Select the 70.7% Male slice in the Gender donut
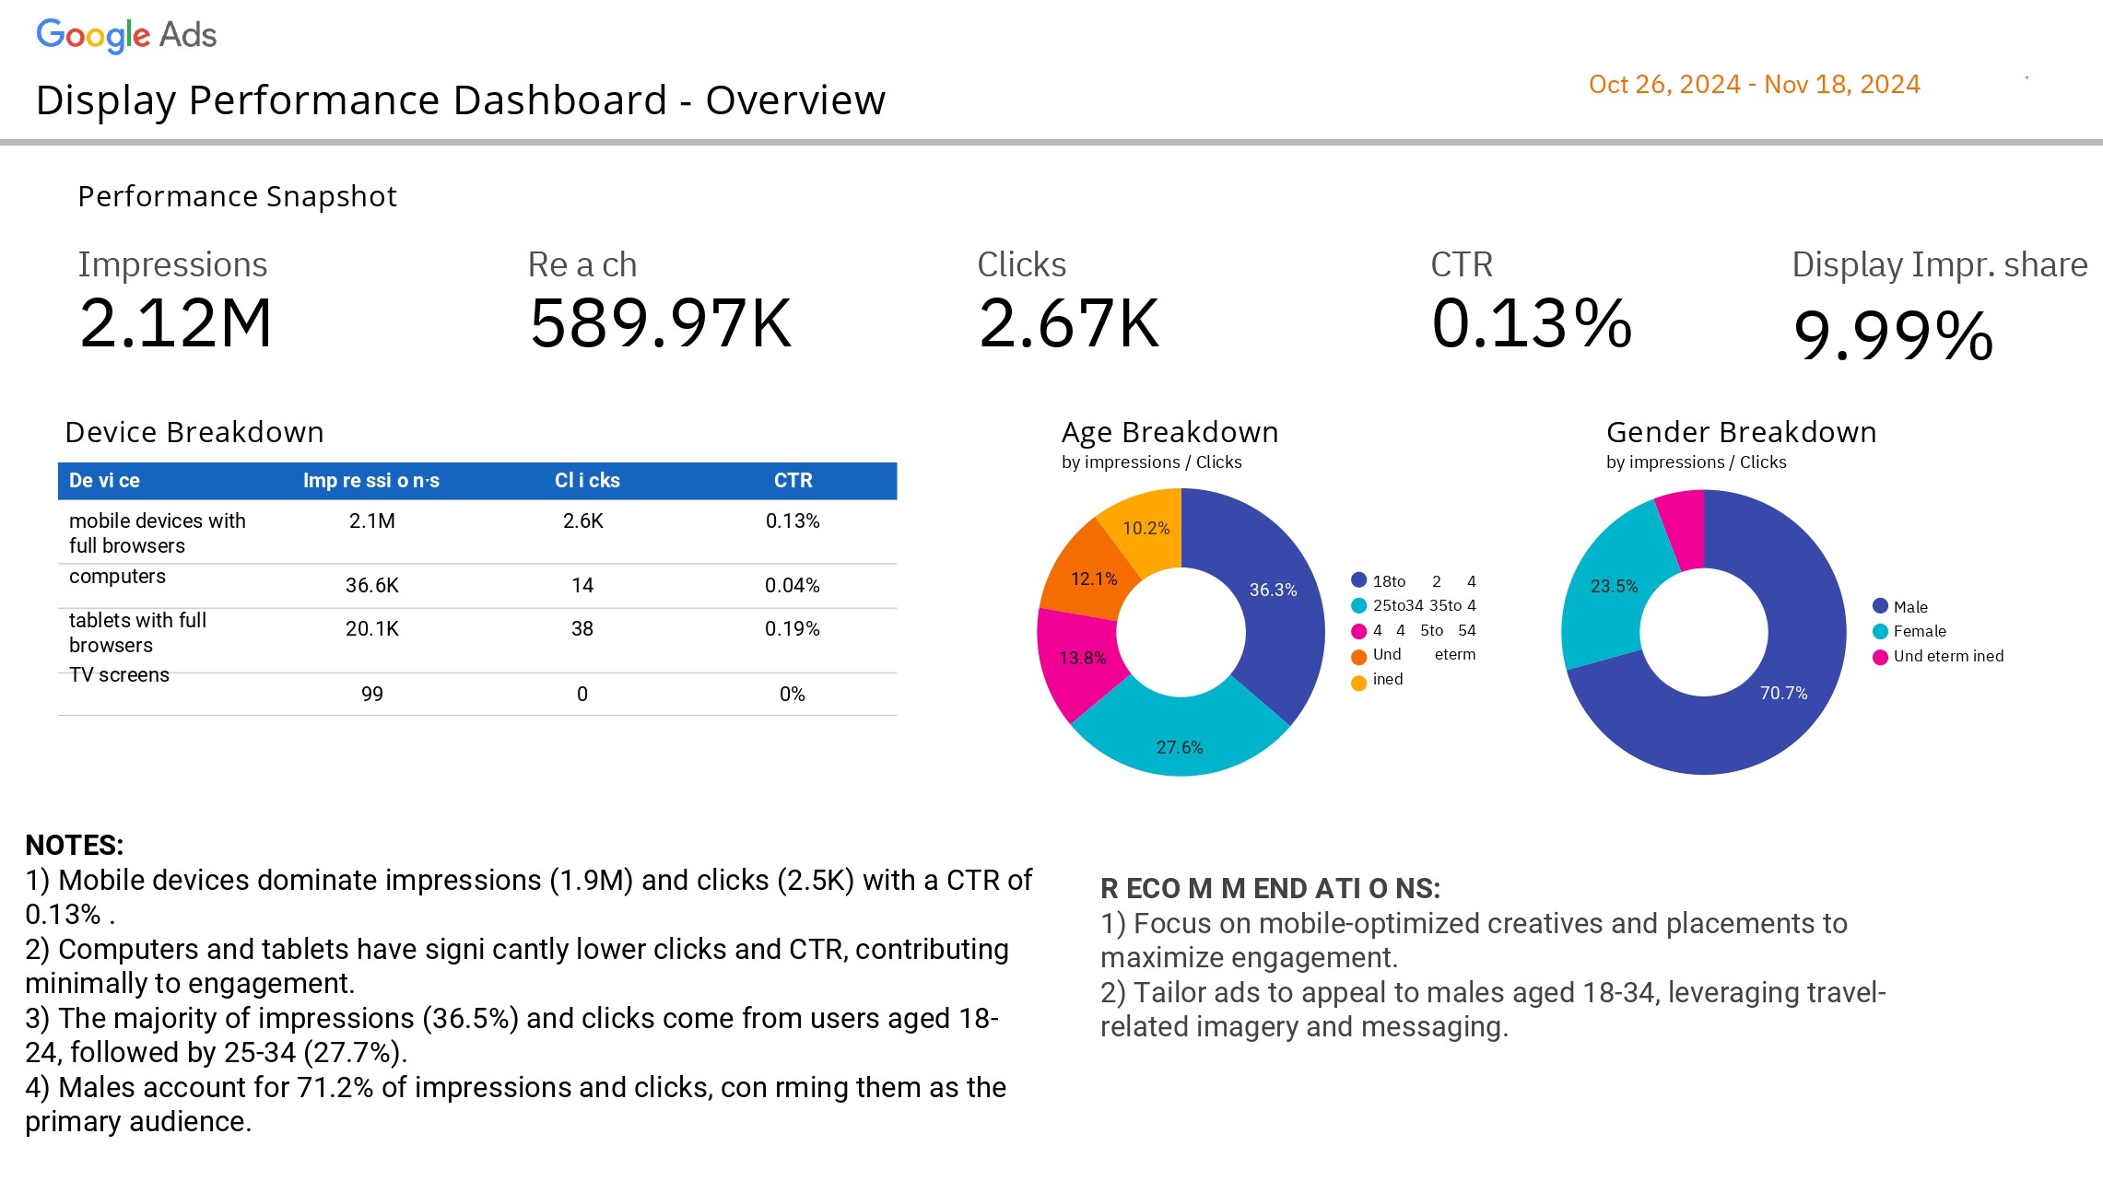This screenshot has width=2103, height=1181. pos(1783,693)
